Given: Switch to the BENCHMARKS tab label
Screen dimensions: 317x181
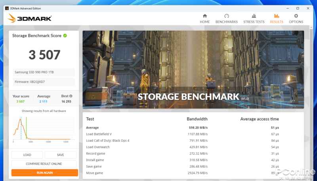Looking at the screenshot, I should [226, 22].
